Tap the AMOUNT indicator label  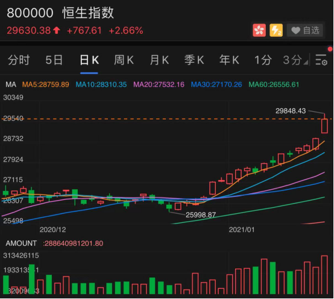[21, 243]
